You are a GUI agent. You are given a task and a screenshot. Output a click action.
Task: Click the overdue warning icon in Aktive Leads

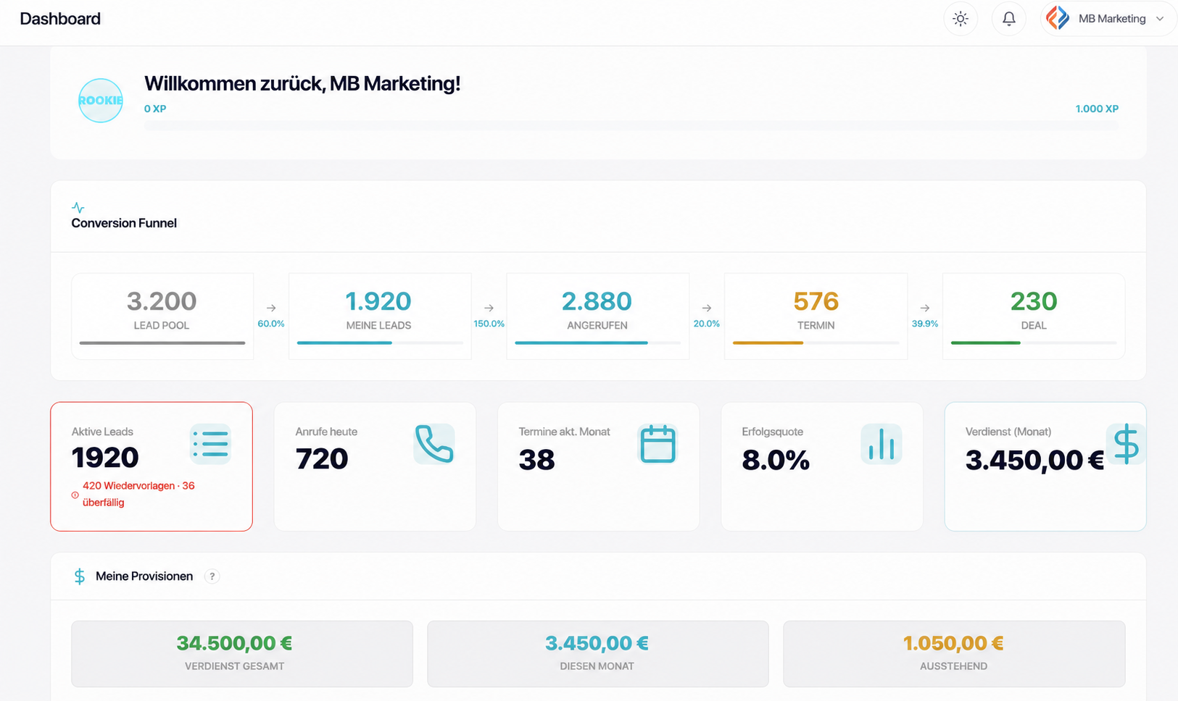point(75,495)
